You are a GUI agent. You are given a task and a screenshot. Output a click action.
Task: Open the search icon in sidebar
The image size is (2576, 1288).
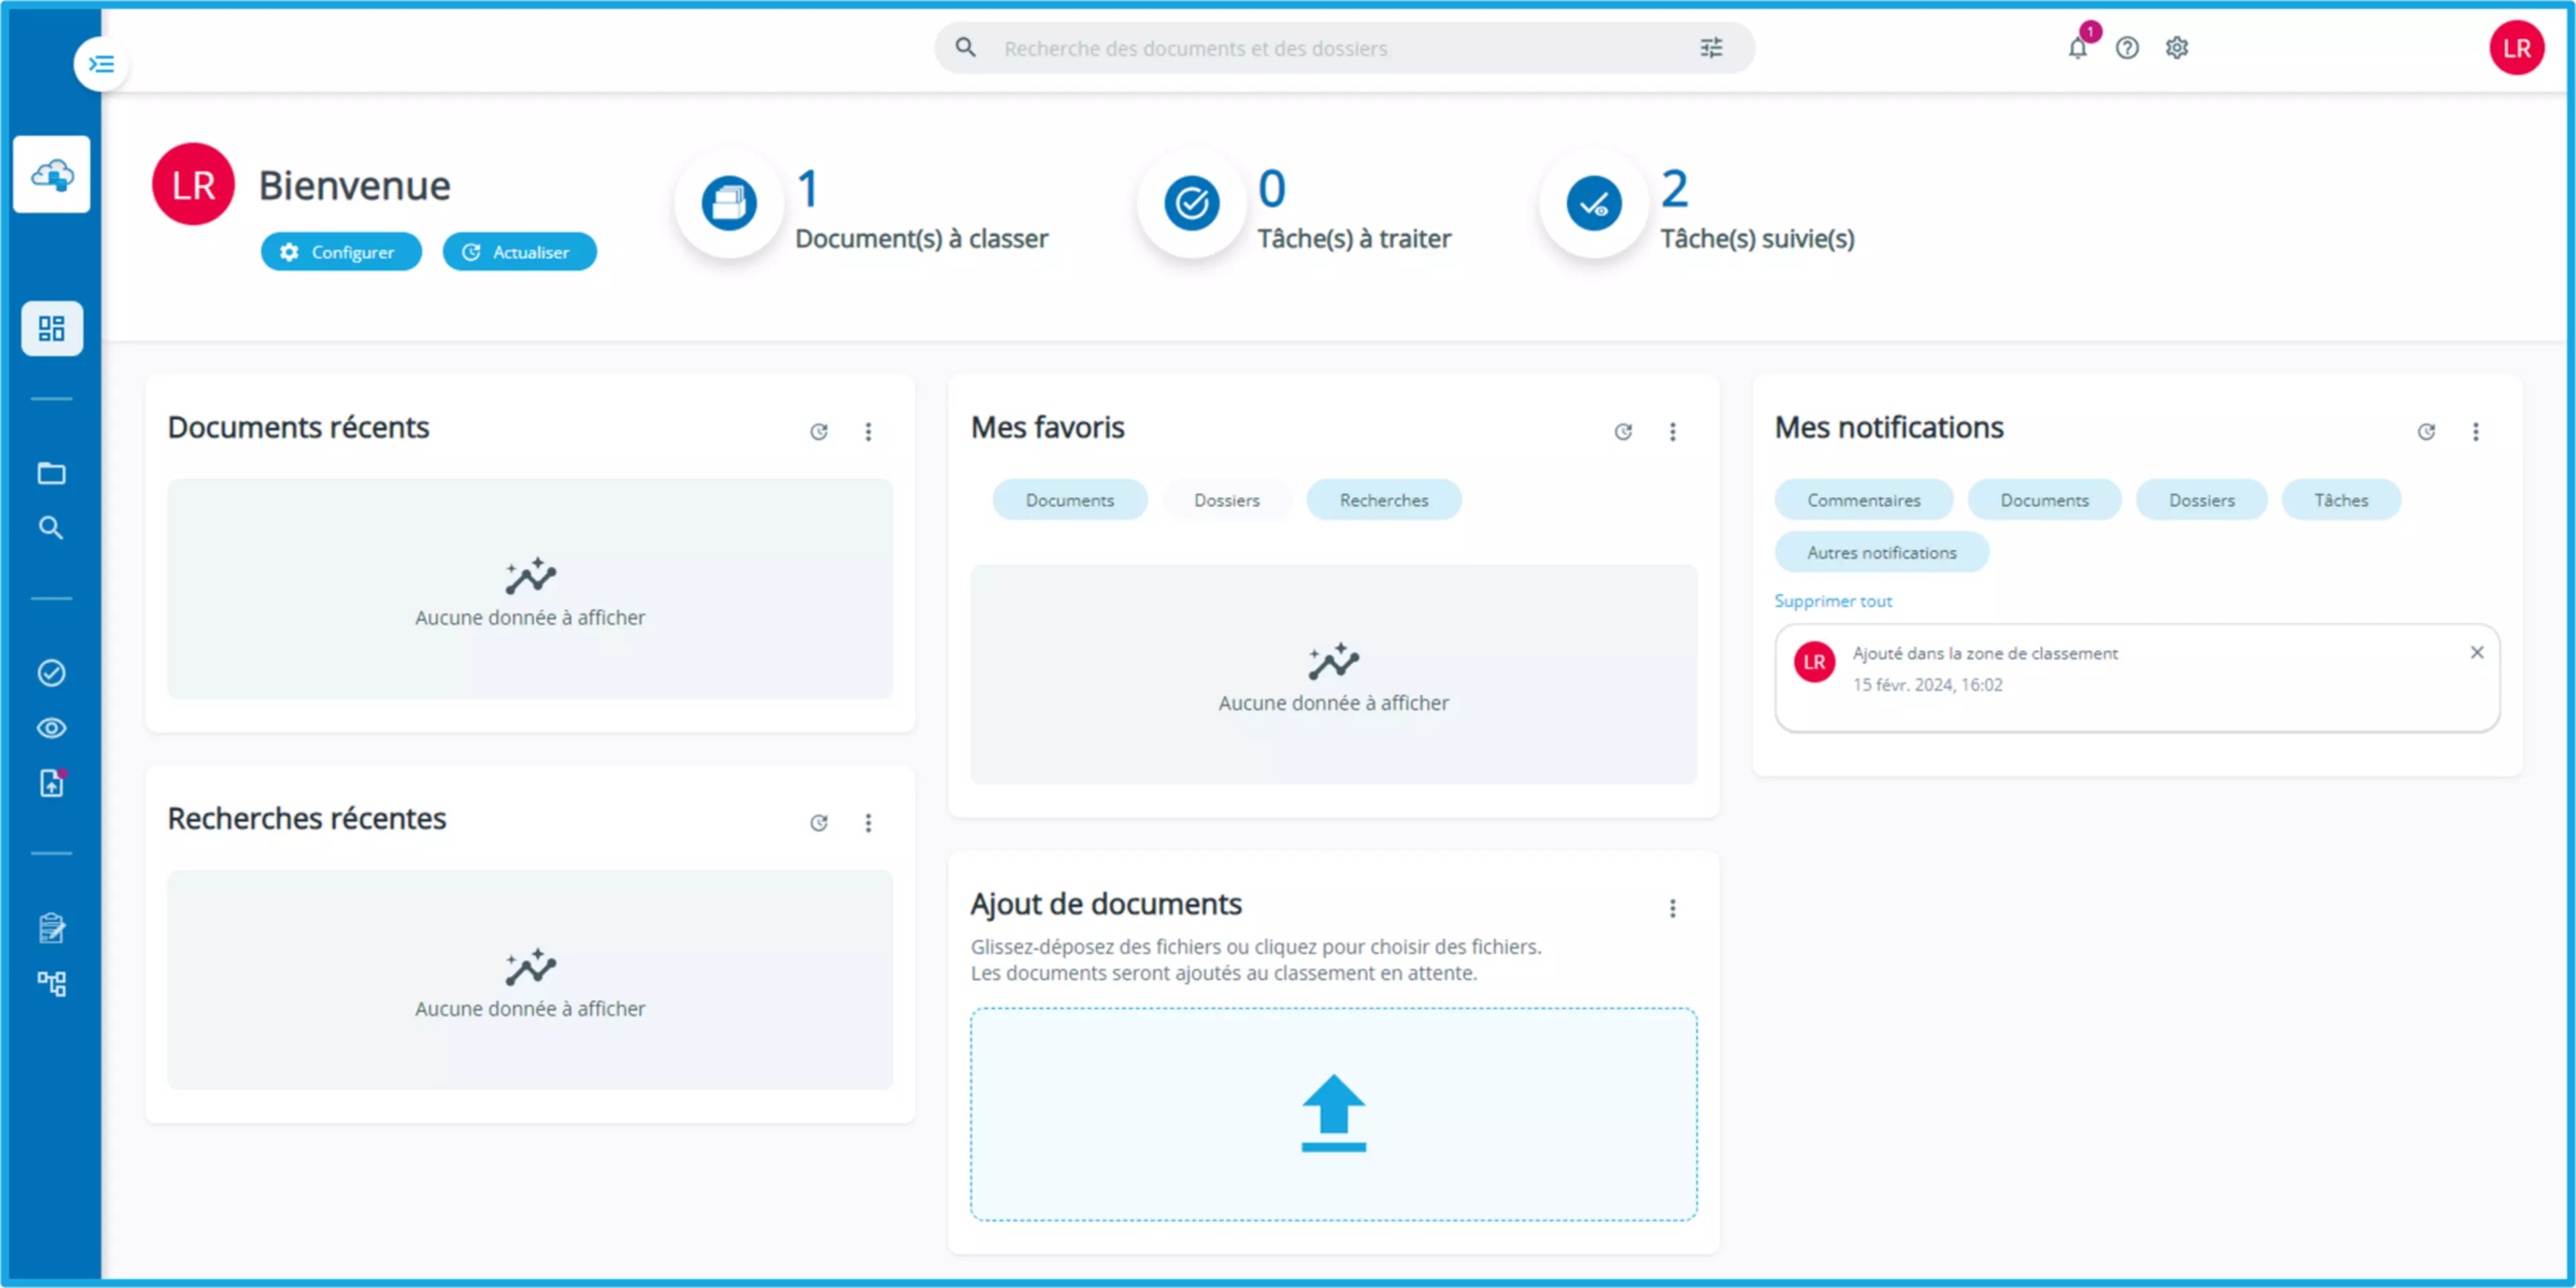click(x=52, y=527)
